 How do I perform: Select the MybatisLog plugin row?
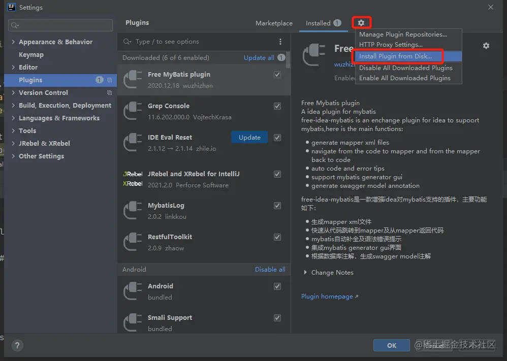(204, 211)
